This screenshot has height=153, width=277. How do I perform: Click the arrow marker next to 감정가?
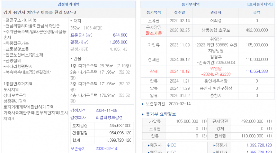pyautogui.click(x=209, y=145)
